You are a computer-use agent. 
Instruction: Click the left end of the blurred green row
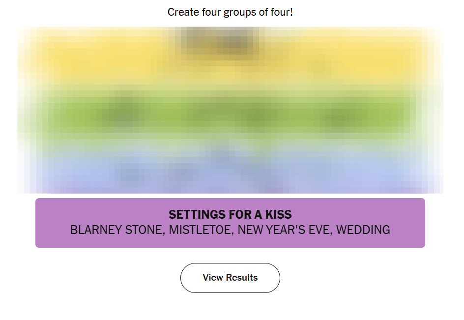(44, 115)
